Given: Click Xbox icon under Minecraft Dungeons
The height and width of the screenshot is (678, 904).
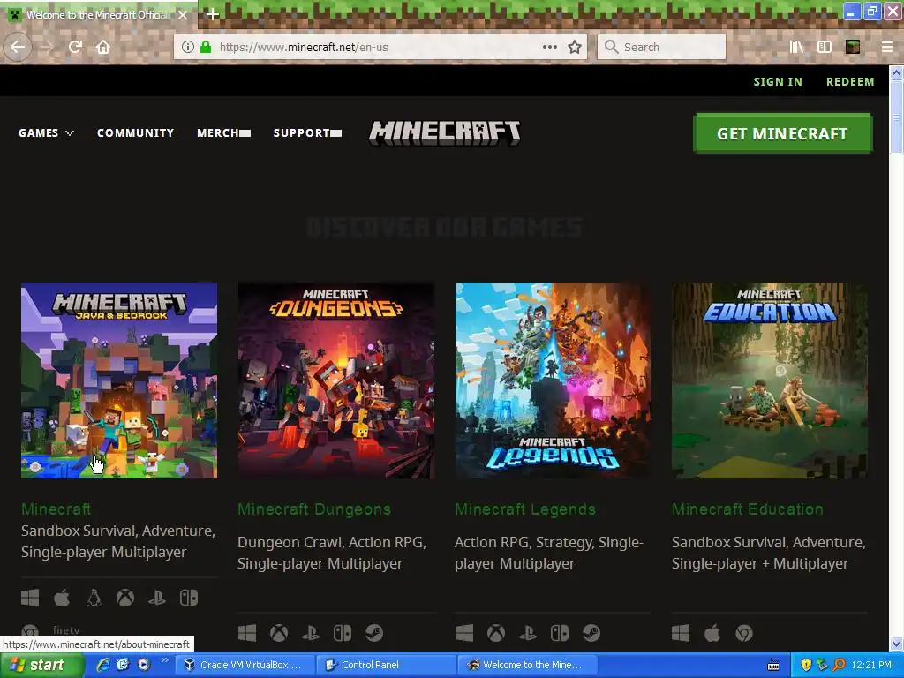Looking at the screenshot, I should (279, 633).
